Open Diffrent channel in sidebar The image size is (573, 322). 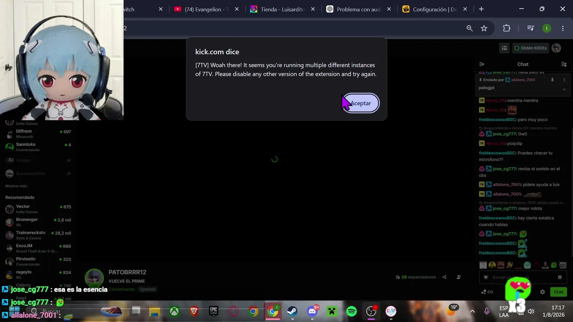click(38, 134)
